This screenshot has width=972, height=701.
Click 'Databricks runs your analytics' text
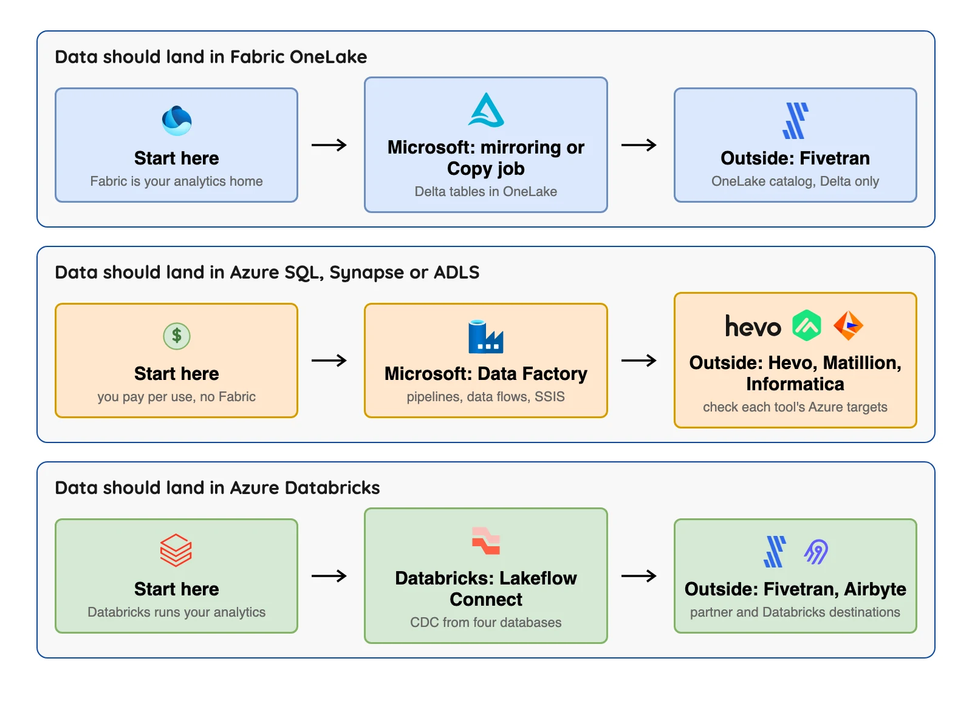tap(177, 612)
